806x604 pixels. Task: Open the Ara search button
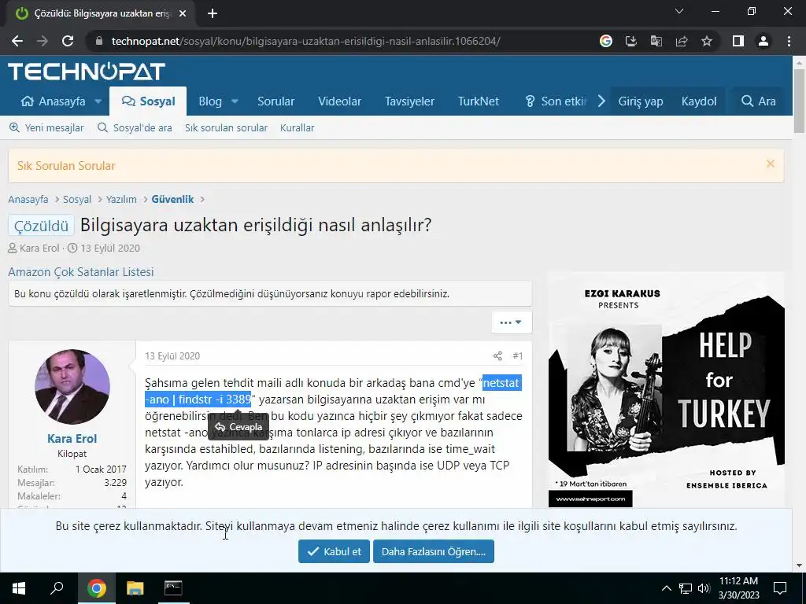(x=759, y=101)
